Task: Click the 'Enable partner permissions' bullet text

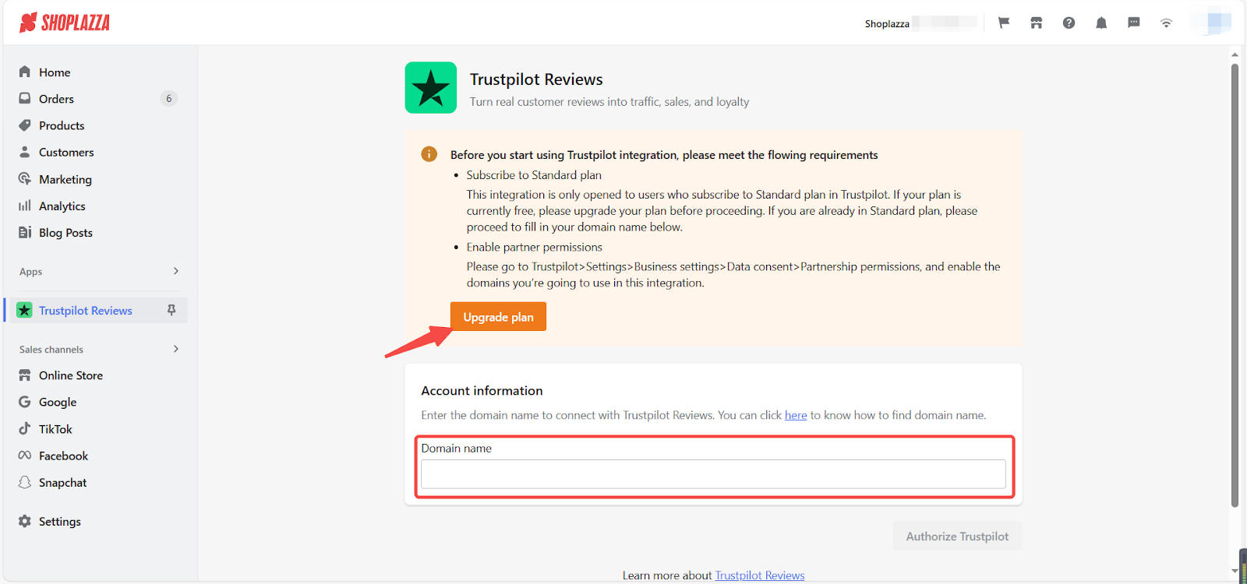Action: (x=534, y=247)
